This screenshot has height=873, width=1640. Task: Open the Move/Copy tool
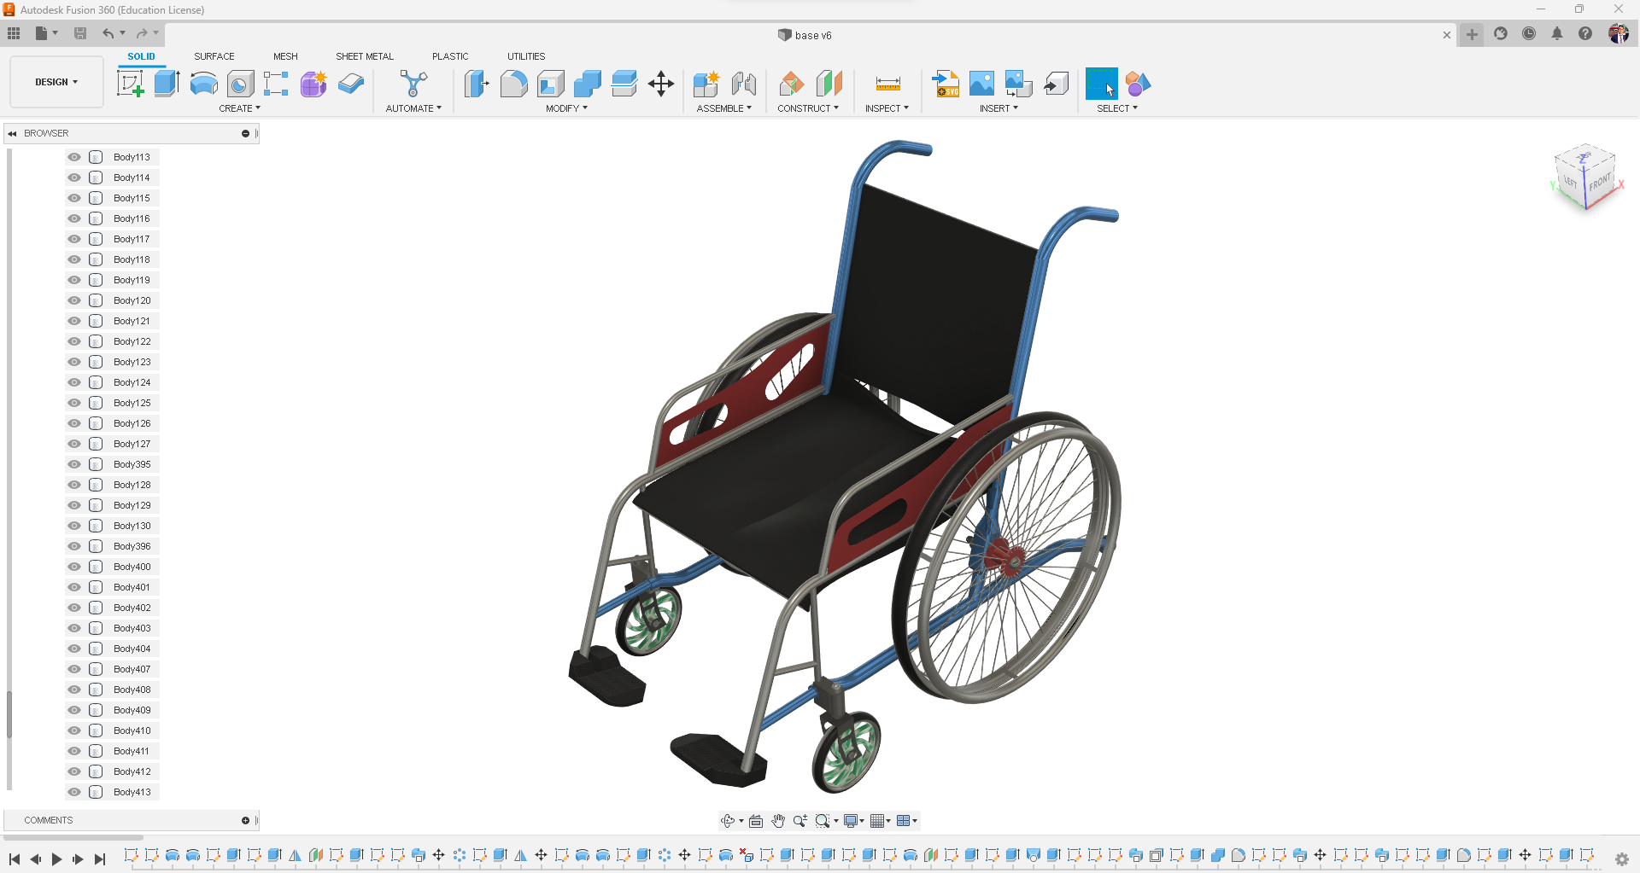[661, 84]
